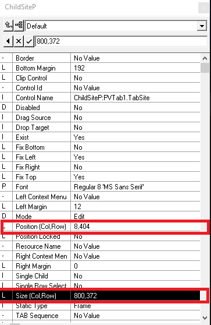Click the Default combo box field

pos(116,26)
